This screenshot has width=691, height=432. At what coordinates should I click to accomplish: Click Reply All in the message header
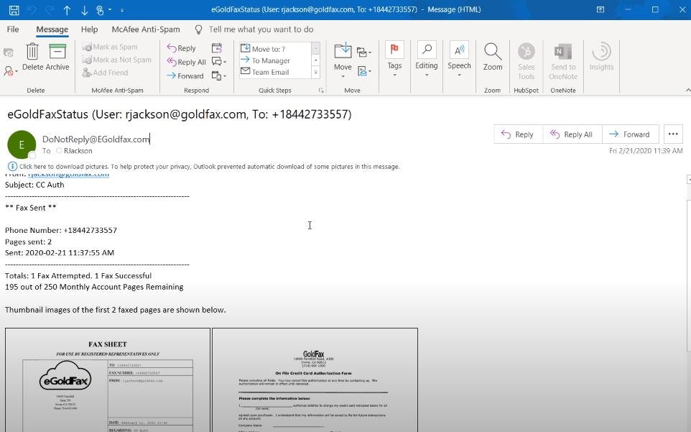pos(572,134)
